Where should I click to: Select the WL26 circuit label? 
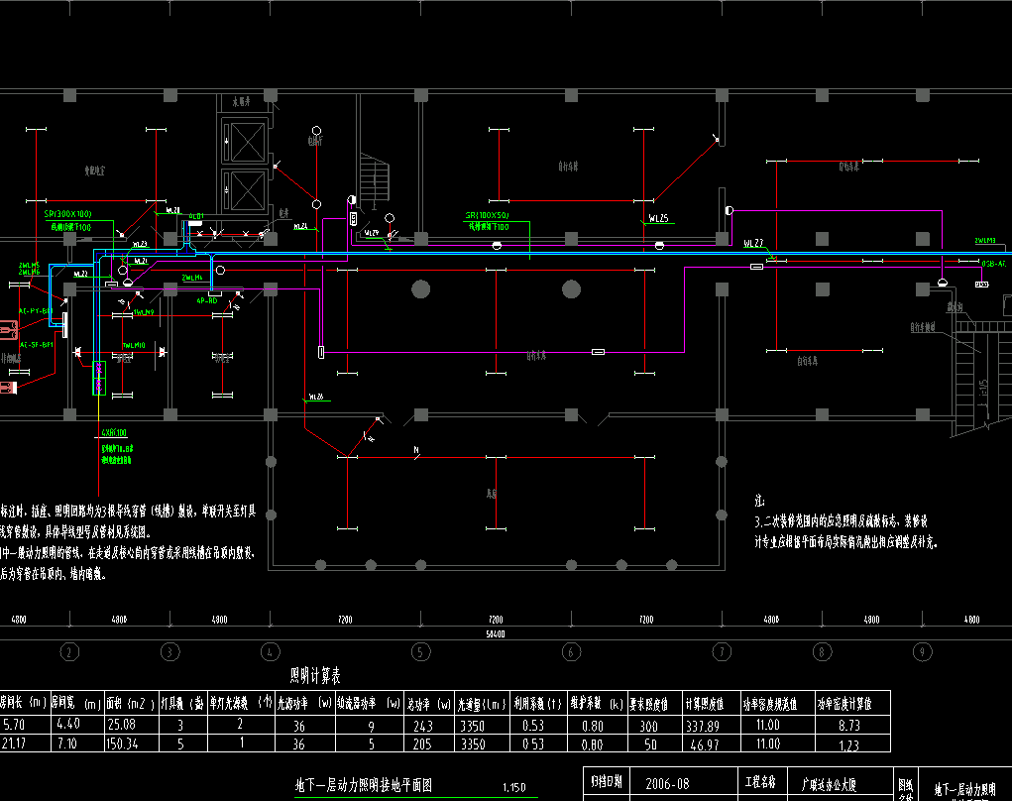[316, 397]
